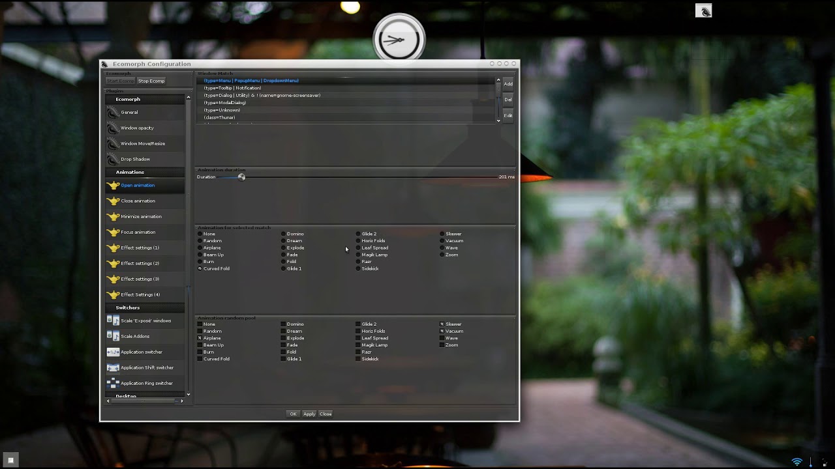Image resolution: width=835 pixels, height=469 pixels.
Task: Uncheck Airplane in the animation random pool
Action: click(200, 338)
